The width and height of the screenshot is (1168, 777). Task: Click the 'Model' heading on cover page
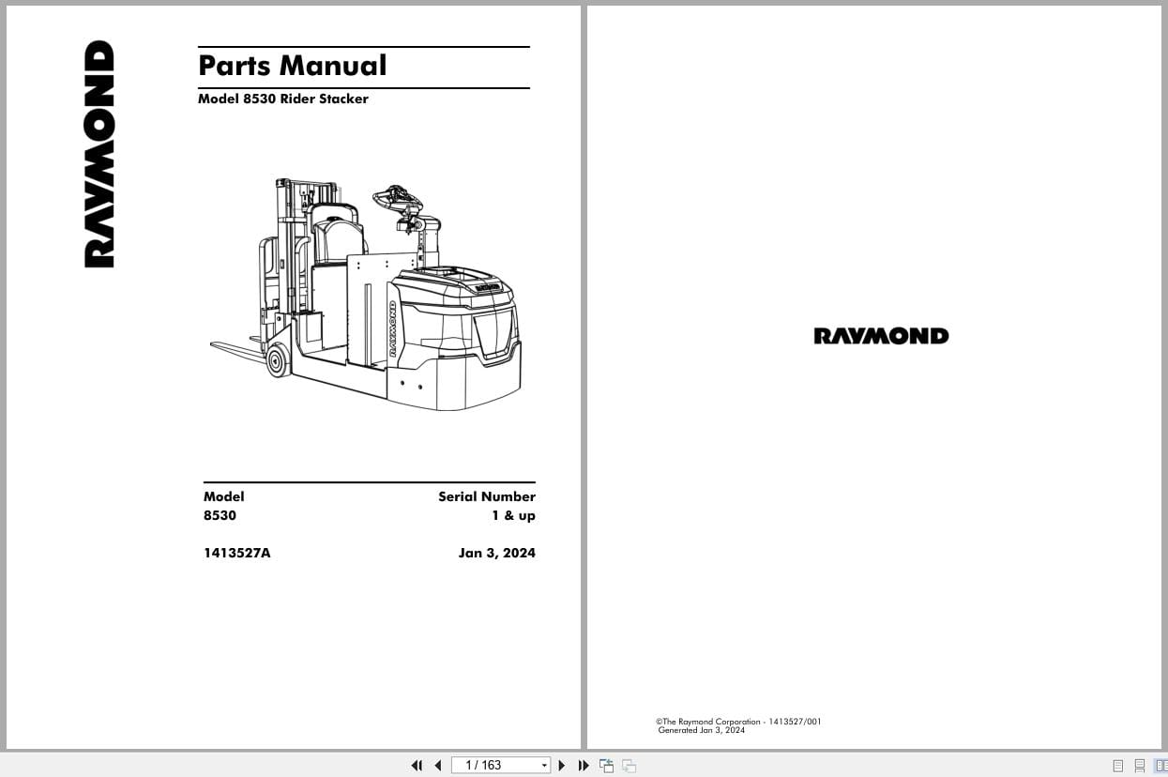(224, 496)
